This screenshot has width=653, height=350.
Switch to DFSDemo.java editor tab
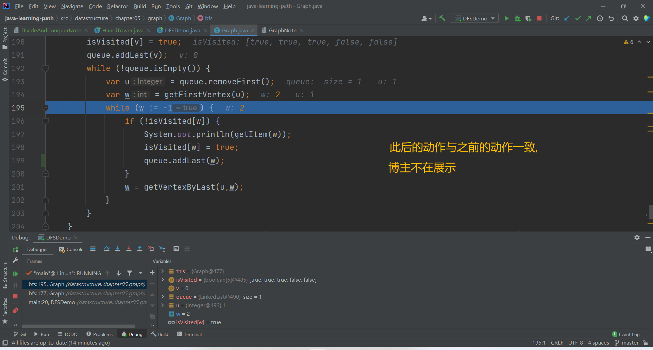(x=182, y=30)
